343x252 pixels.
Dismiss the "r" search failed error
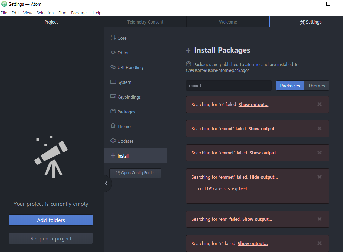319,243
